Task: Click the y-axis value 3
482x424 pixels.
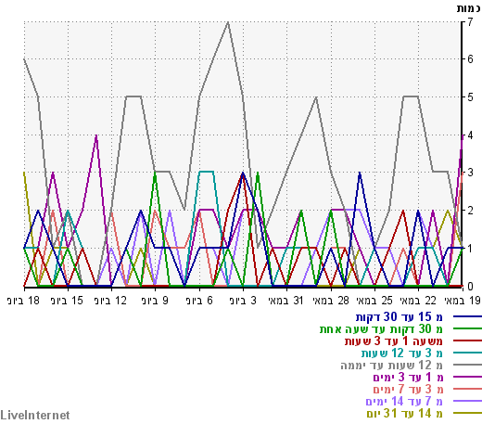Action: [x=470, y=173]
